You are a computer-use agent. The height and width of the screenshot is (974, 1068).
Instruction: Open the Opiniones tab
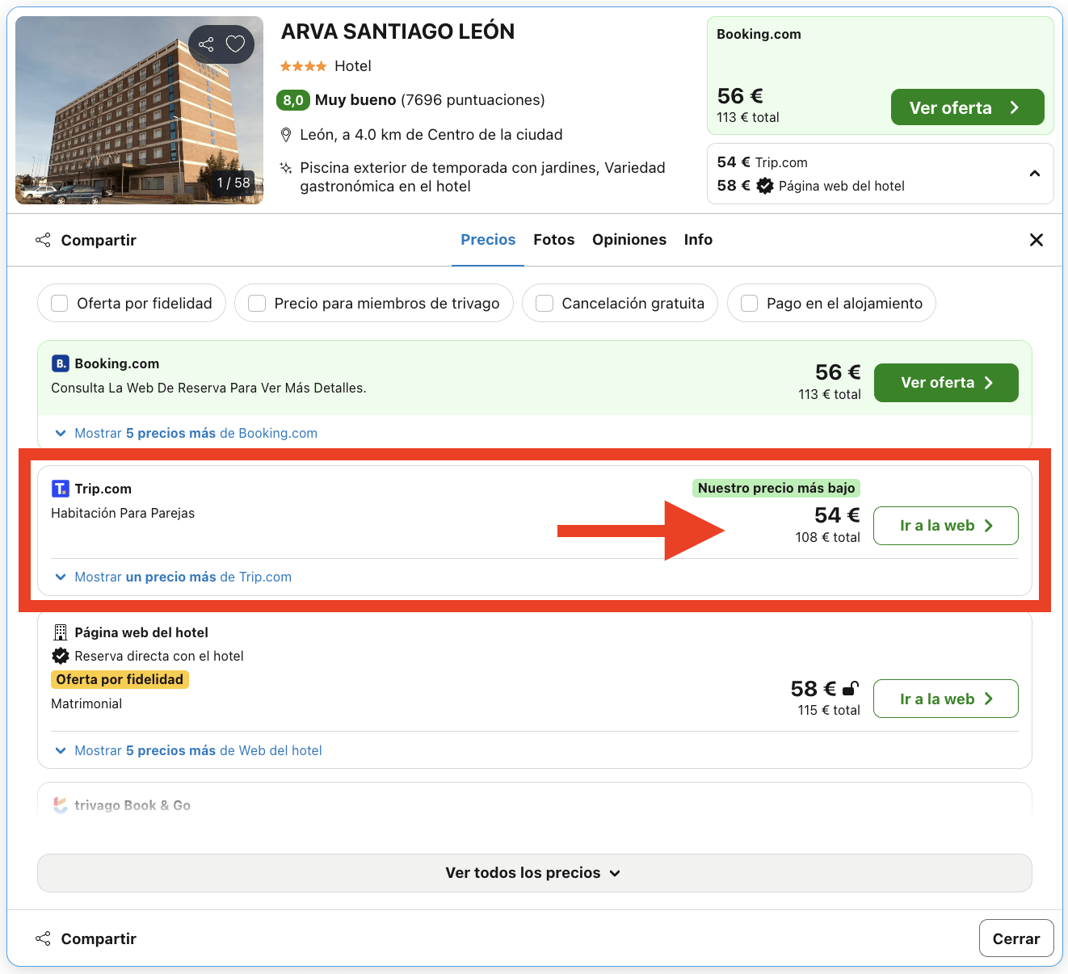(629, 239)
